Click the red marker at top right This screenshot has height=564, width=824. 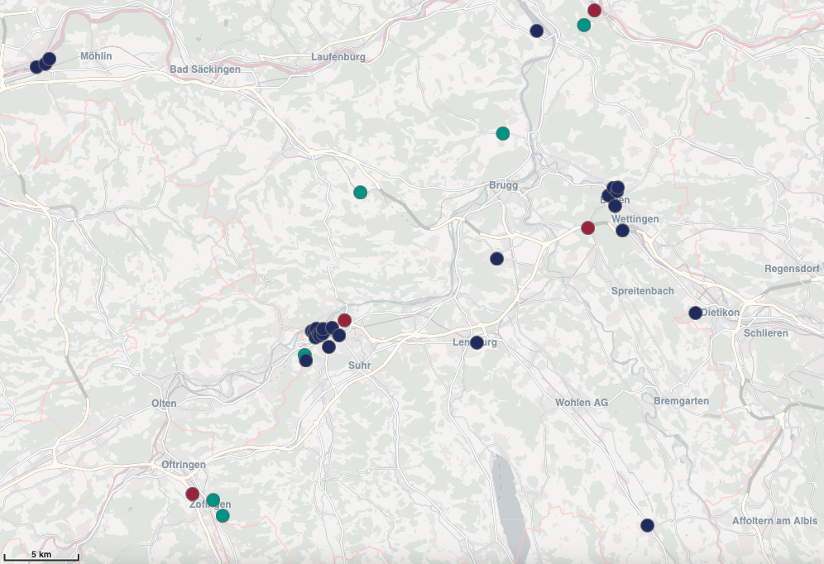[x=594, y=10]
